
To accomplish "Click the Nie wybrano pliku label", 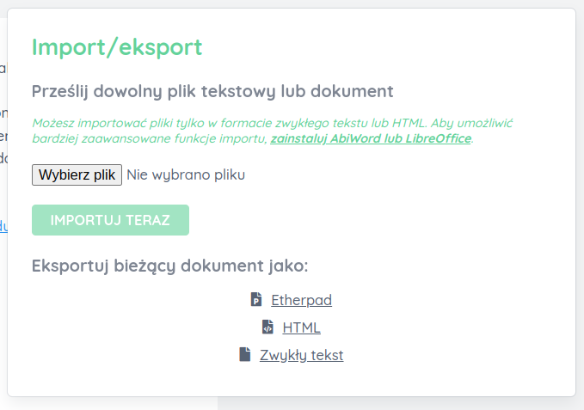I will tap(186, 174).
